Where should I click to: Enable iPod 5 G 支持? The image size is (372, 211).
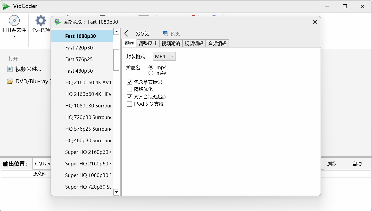[129, 104]
